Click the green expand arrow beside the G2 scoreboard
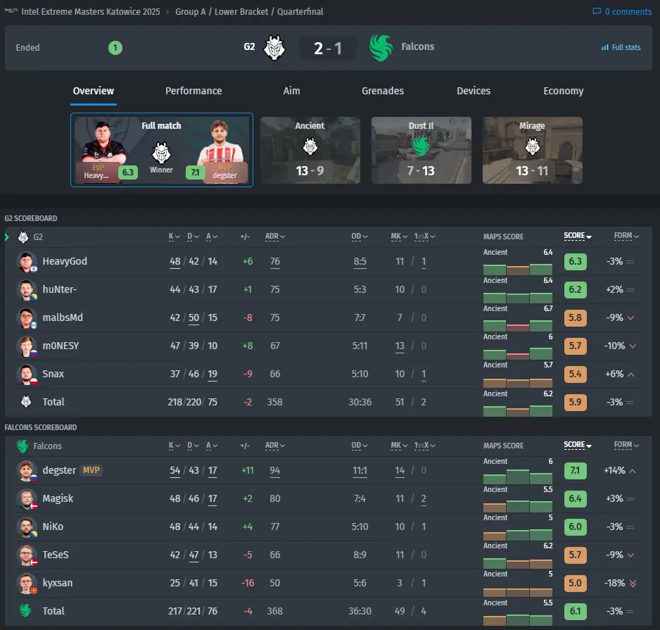Screen dimensions: 660x630 coord(7,237)
